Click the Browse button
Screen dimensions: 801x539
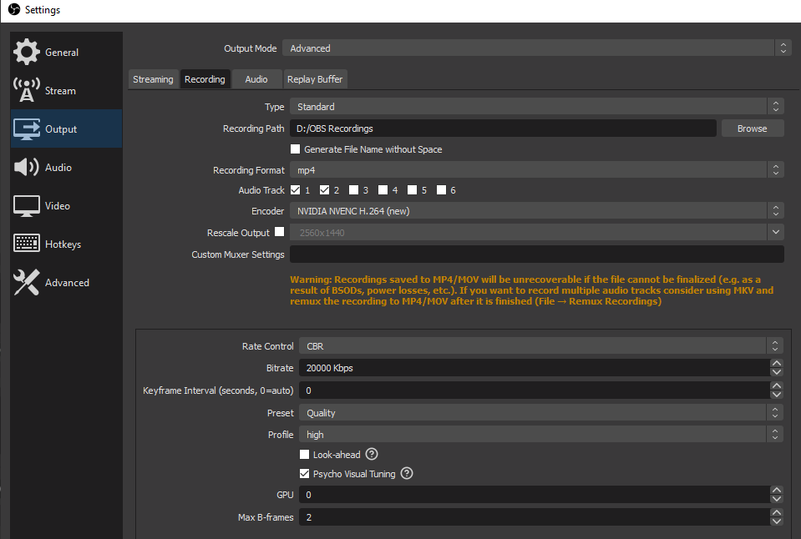(x=752, y=128)
